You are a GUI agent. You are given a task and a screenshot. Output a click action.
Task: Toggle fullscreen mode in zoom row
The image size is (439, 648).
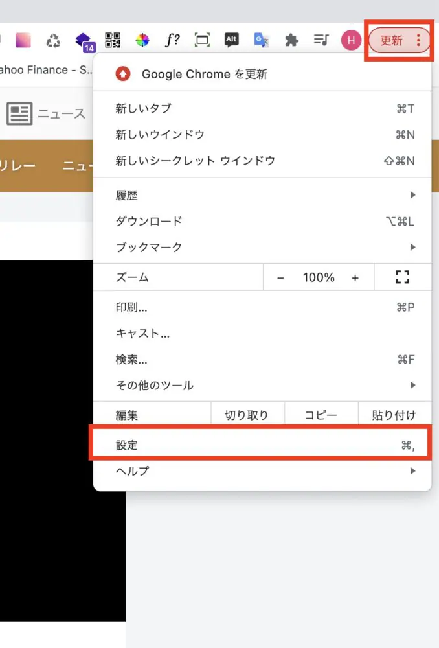[402, 277]
